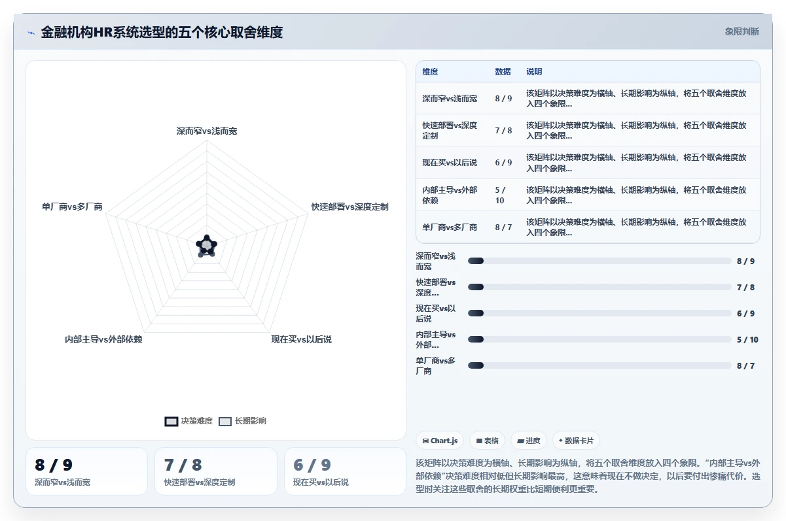Click the 数据卡片 text in its chip
The image size is (786, 521).
[580, 441]
